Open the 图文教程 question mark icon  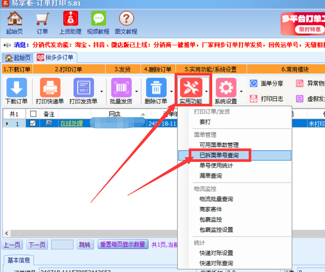tap(126, 18)
